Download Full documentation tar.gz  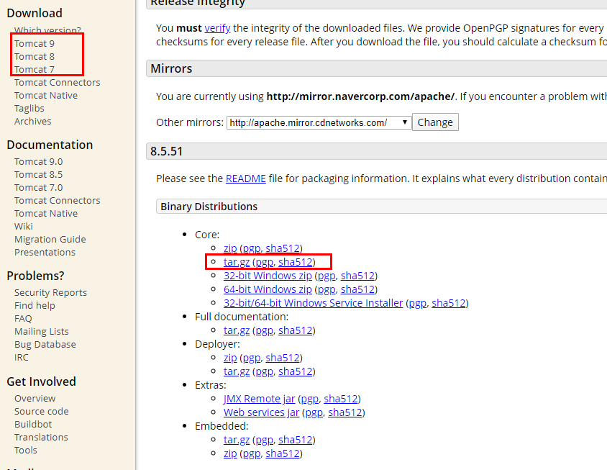click(x=237, y=330)
